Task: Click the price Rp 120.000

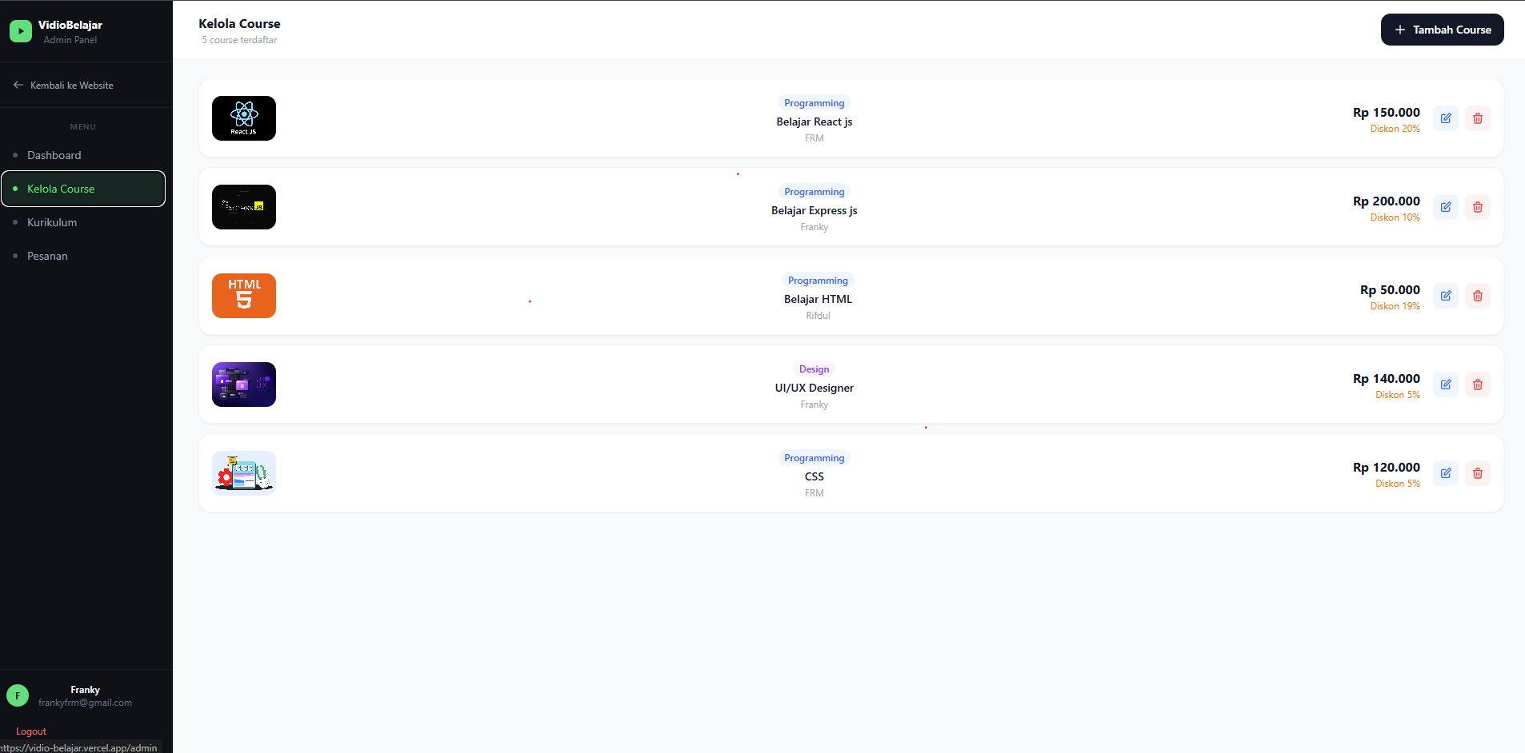Action: [1387, 468]
